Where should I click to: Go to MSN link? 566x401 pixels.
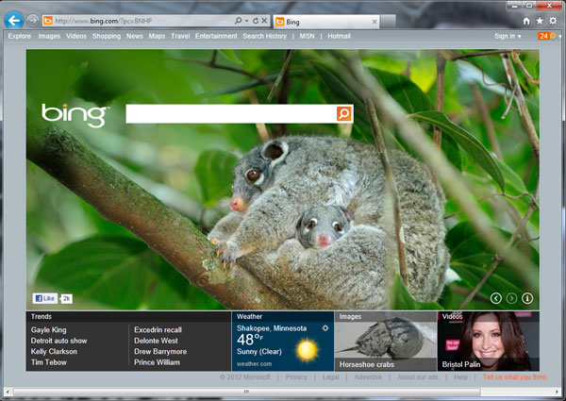pyautogui.click(x=307, y=36)
